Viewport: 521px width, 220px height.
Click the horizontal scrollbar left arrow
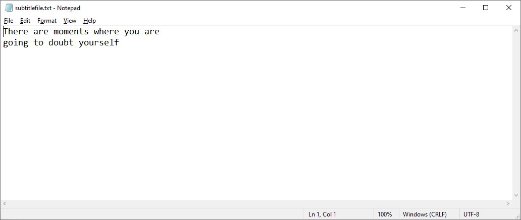click(x=5, y=204)
